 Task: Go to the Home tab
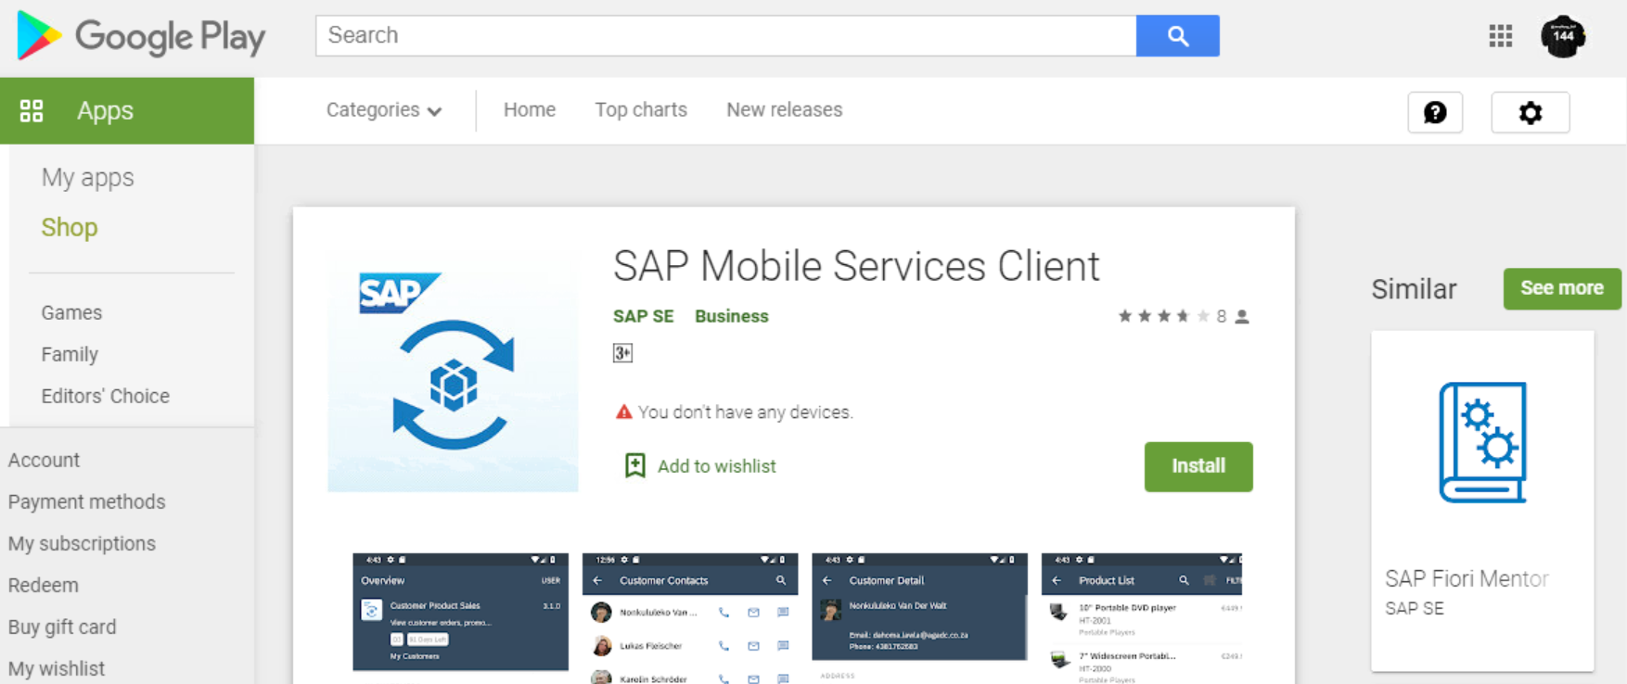pyautogui.click(x=530, y=109)
